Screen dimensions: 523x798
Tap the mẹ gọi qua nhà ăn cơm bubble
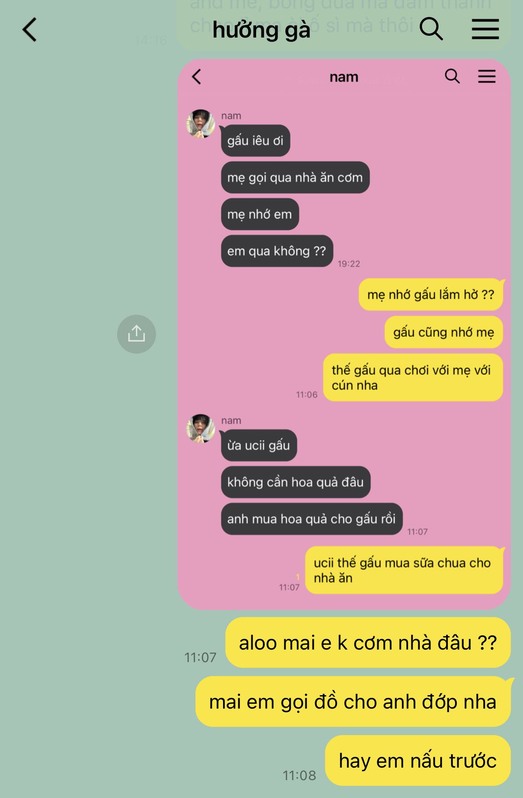coord(295,177)
